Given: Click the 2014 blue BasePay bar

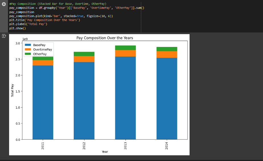Looking at the screenshot, I should click(x=167, y=99).
